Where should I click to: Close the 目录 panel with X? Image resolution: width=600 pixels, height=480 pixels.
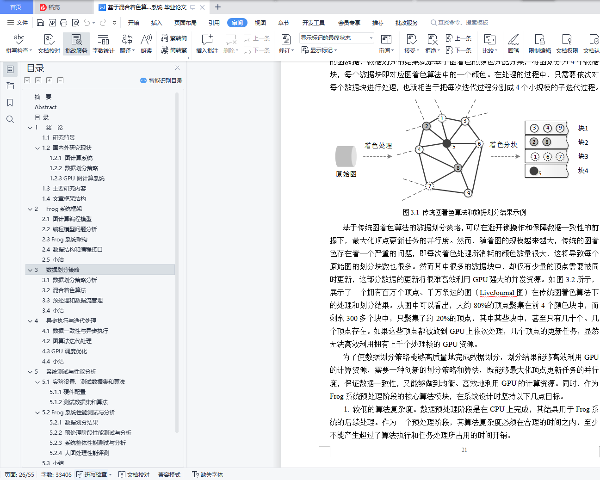point(177,68)
